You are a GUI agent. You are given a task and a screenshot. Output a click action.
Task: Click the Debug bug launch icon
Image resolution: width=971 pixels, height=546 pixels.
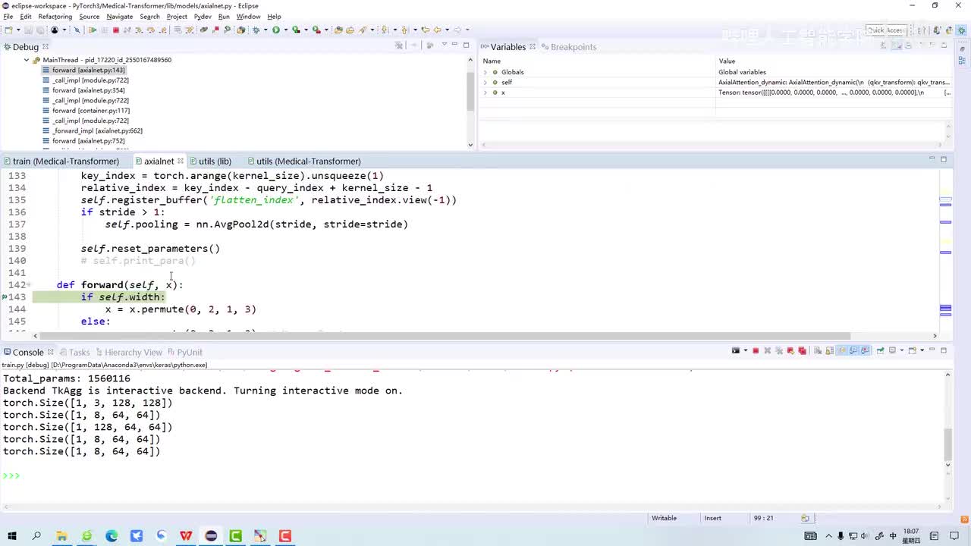[x=256, y=30]
